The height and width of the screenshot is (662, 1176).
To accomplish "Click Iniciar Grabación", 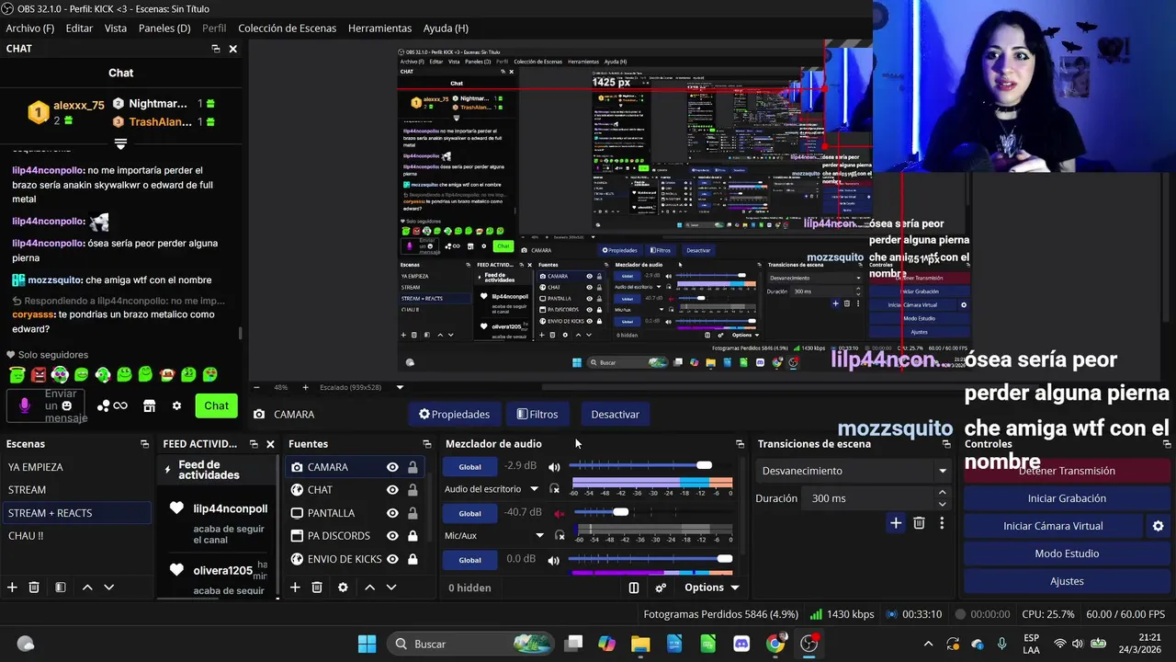I will (1067, 498).
